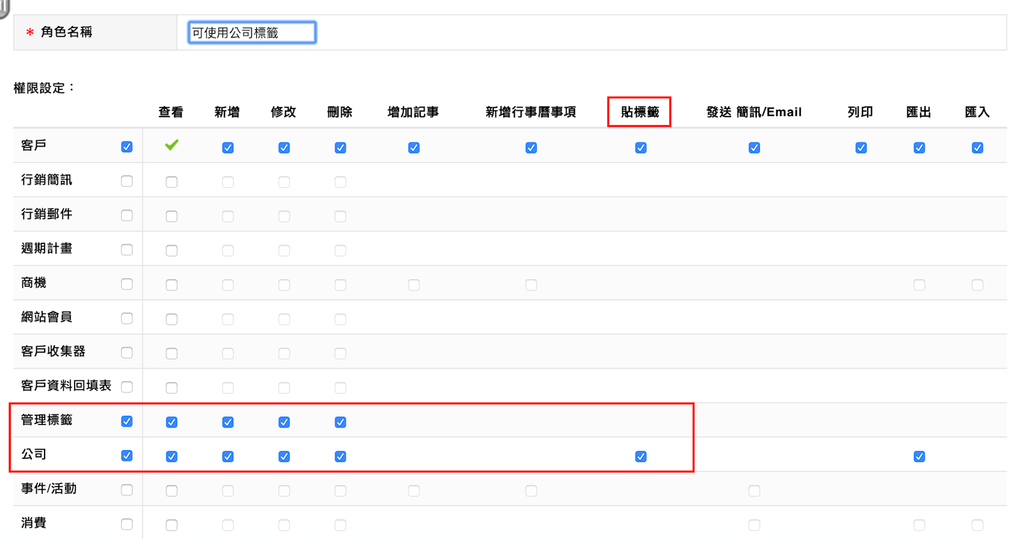Uncheck the 客戶 新增 permission checkbox
Screen dimensions: 1020x539
[x=228, y=148]
